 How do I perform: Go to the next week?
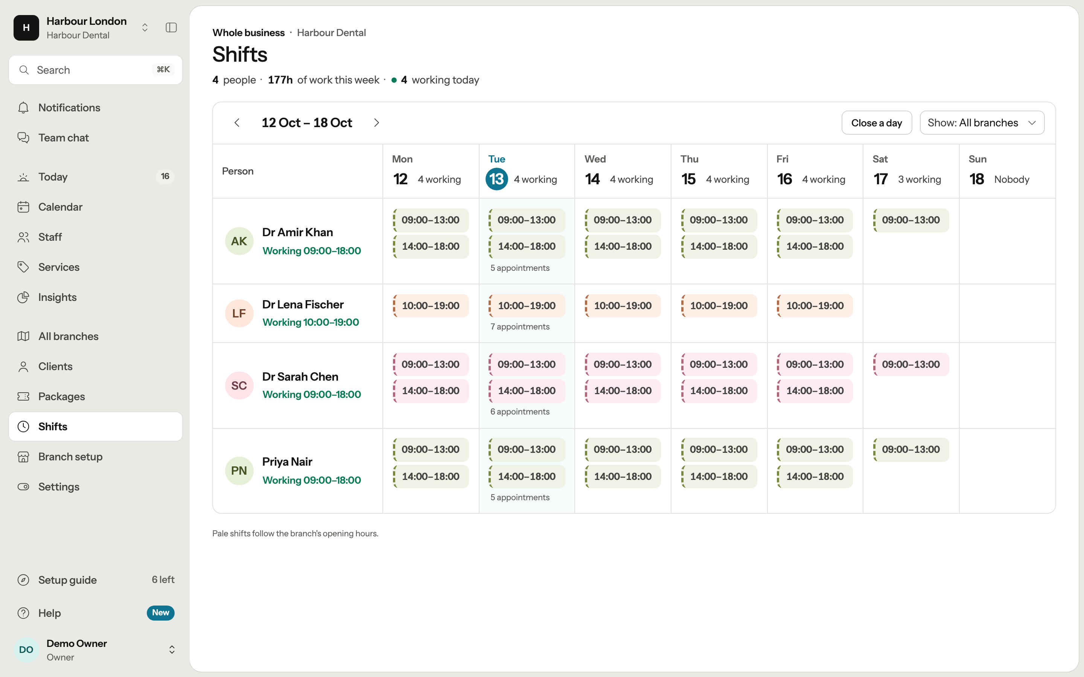376,123
